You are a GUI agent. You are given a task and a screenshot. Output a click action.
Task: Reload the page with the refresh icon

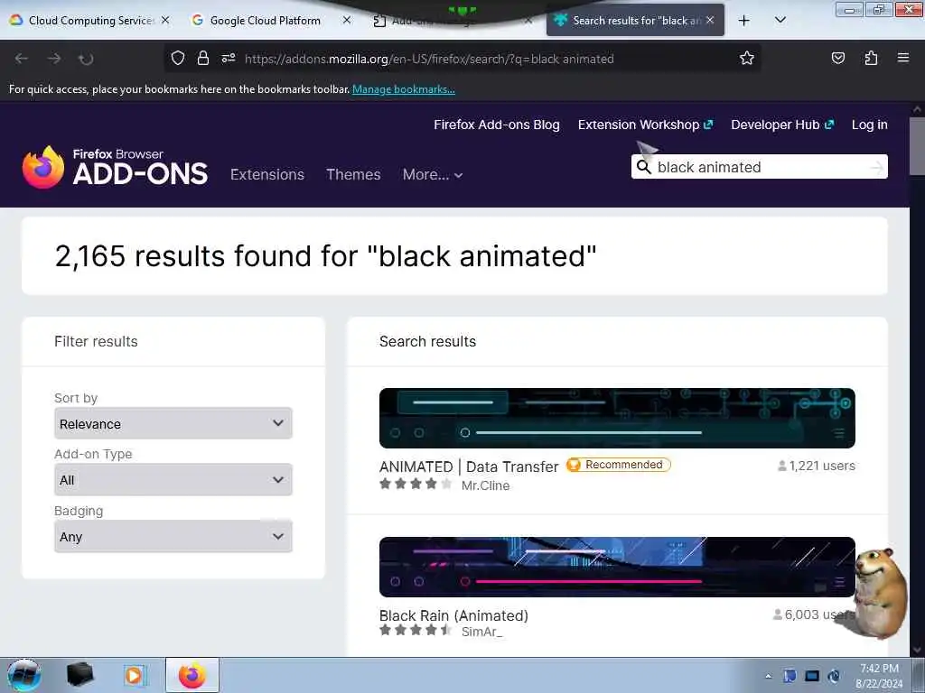(86, 59)
